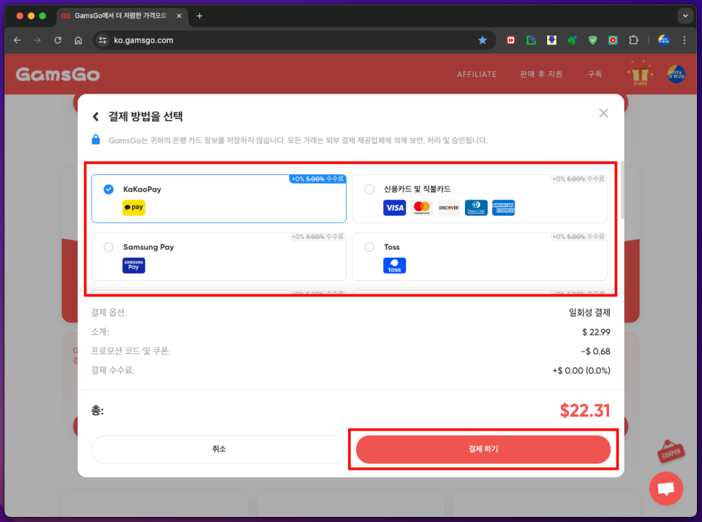The width and height of the screenshot is (702, 522).
Task: Click the American Express logo
Action: [503, 208]
